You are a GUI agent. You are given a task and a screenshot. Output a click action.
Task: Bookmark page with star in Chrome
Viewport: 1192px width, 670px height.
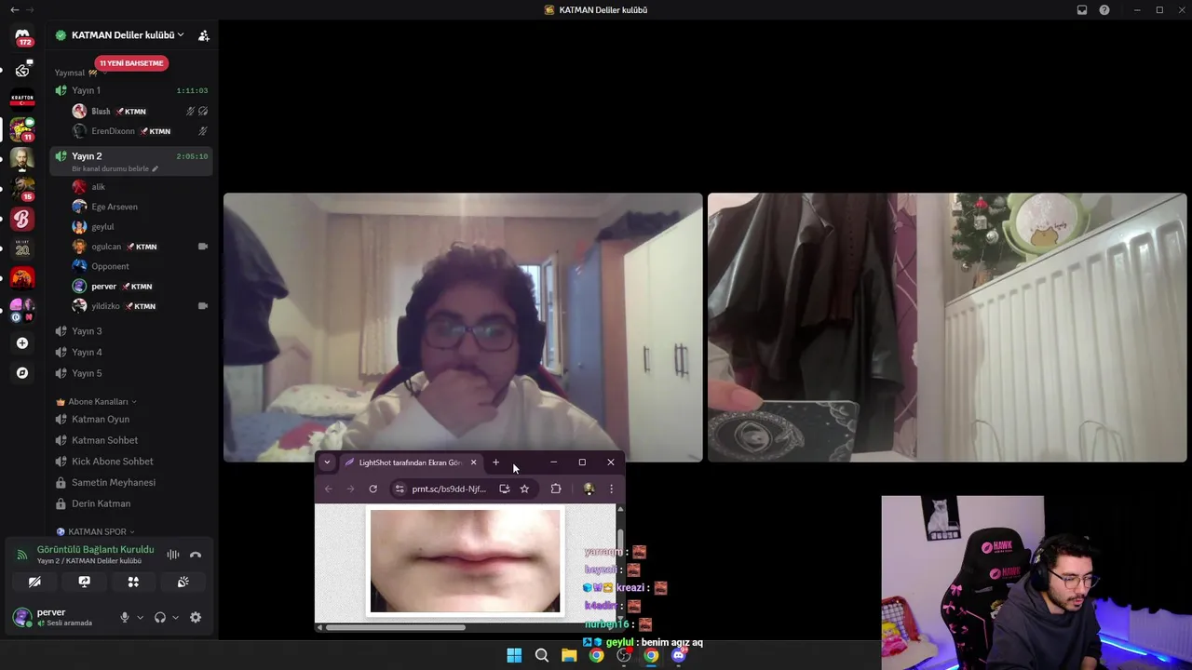[x=524, y=489]
